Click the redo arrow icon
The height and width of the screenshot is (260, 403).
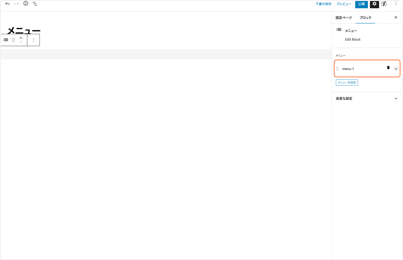tap(16, 4)
